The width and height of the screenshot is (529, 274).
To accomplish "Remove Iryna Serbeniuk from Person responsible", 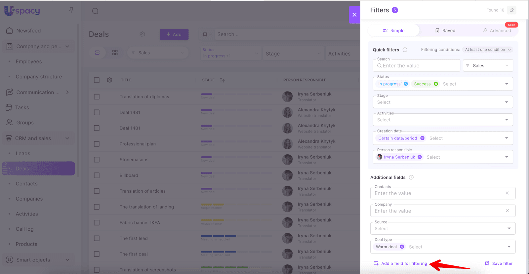I will pos(420,157).
